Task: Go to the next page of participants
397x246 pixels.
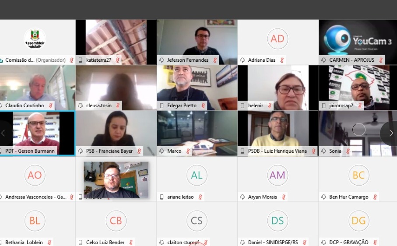Action: (x=391, y=133)
